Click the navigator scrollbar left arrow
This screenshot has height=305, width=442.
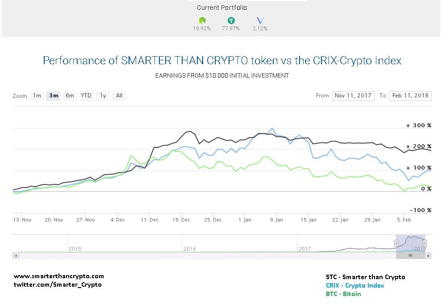tap(16, 256)
